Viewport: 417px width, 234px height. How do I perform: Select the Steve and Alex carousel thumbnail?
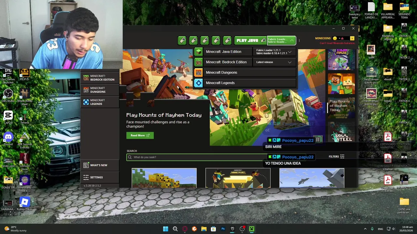point(341,84)
